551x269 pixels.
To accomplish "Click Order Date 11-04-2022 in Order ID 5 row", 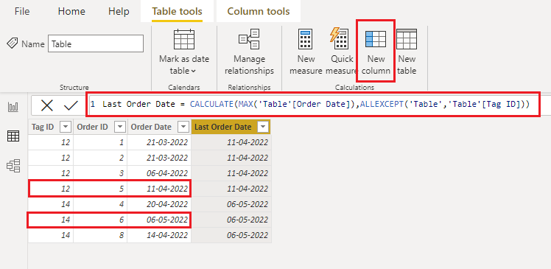I will [x=159, y=189].
